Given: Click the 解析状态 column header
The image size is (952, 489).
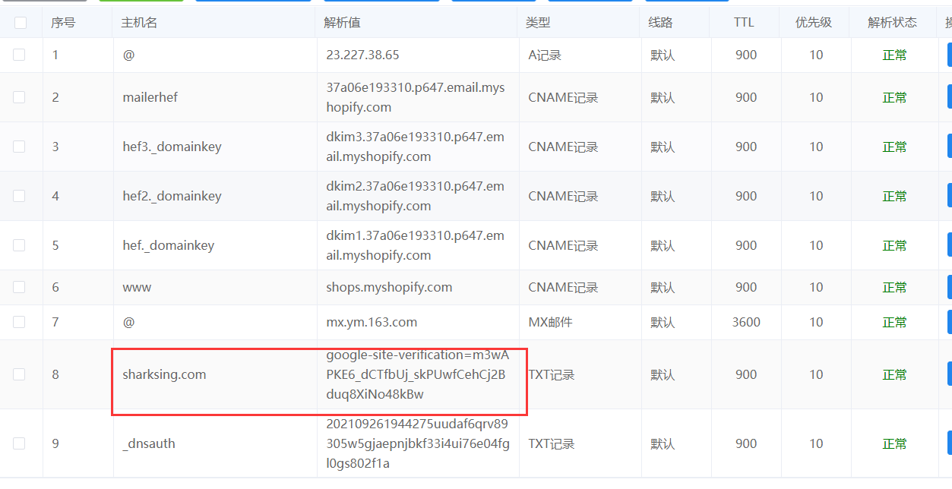Looking at the screenshot, I should pyautogui.click(x=892, y=23).
